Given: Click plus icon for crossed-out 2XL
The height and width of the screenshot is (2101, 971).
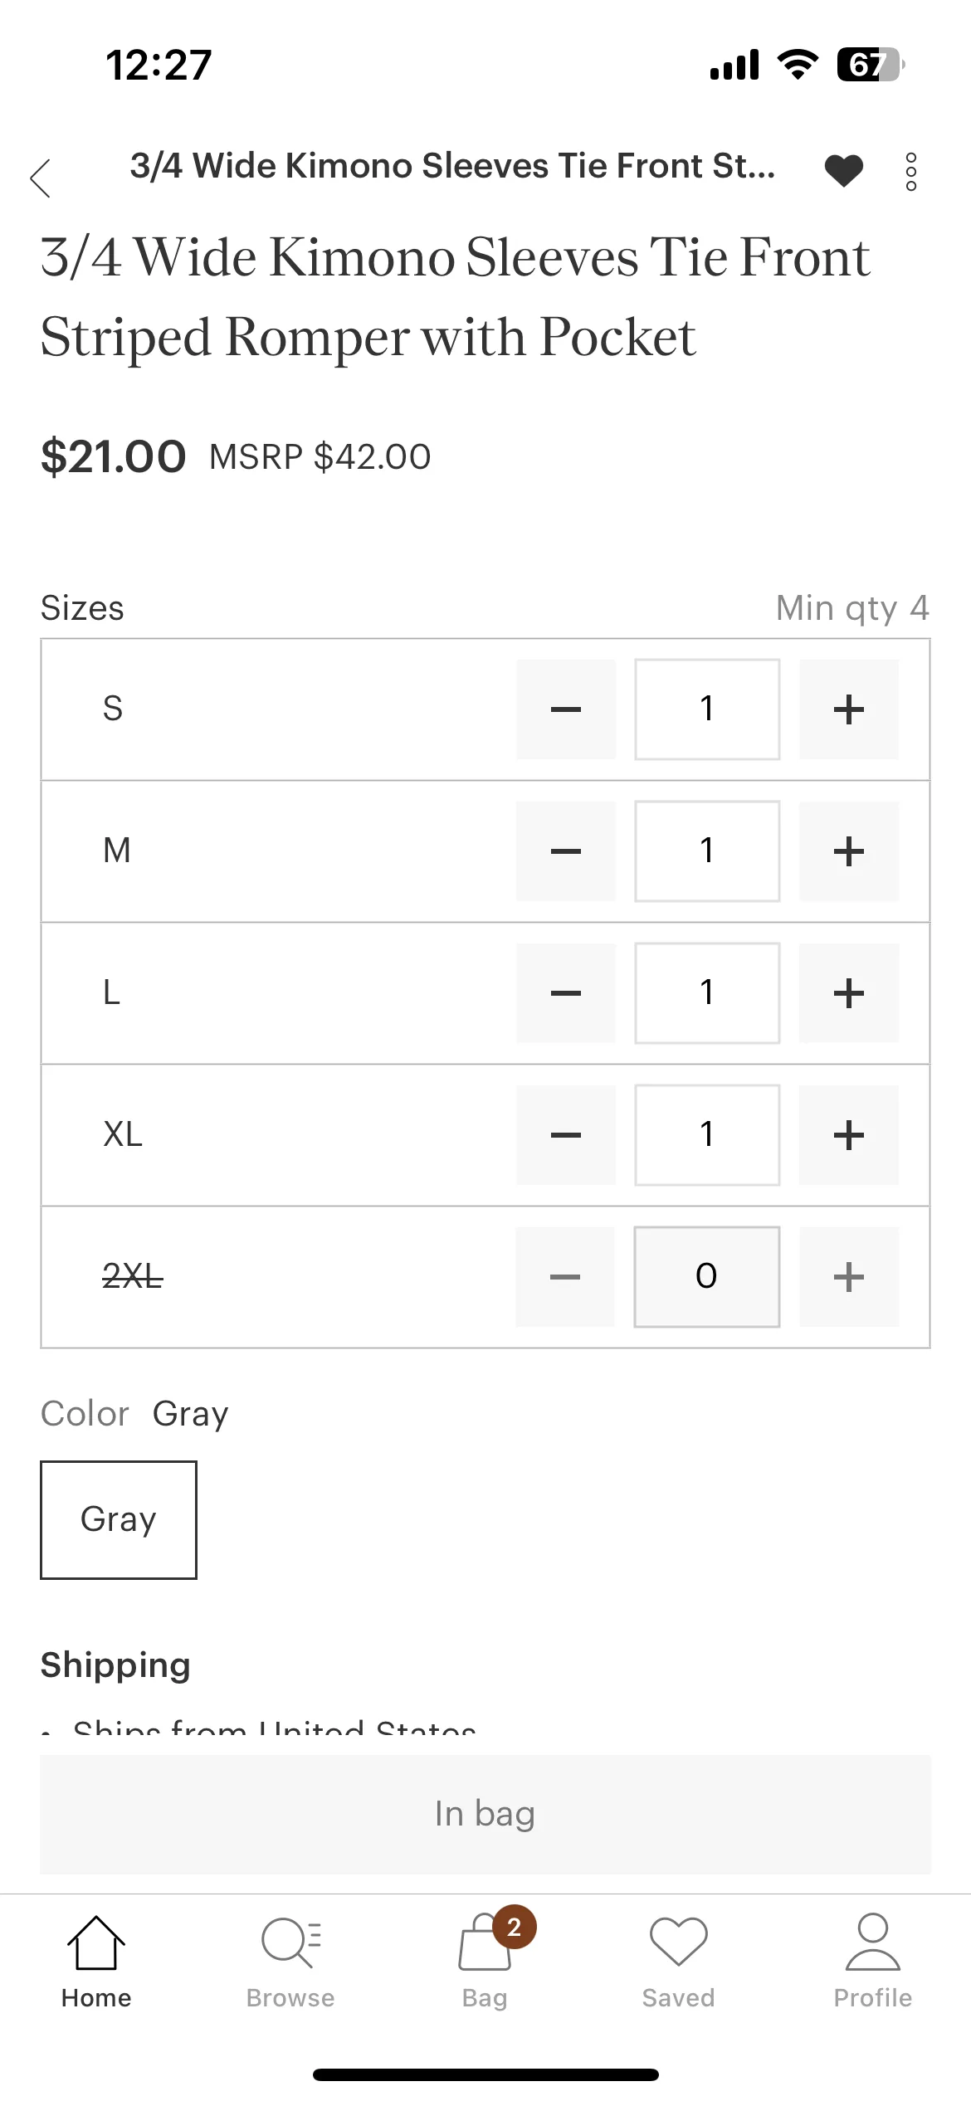Looking at the screenshot, I should [848, 1277].
